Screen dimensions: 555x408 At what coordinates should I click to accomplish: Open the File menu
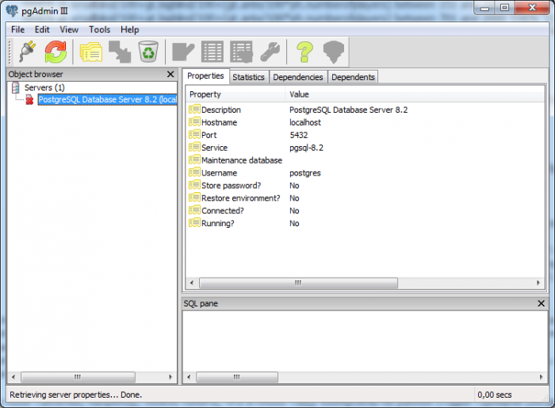point(17,29)
